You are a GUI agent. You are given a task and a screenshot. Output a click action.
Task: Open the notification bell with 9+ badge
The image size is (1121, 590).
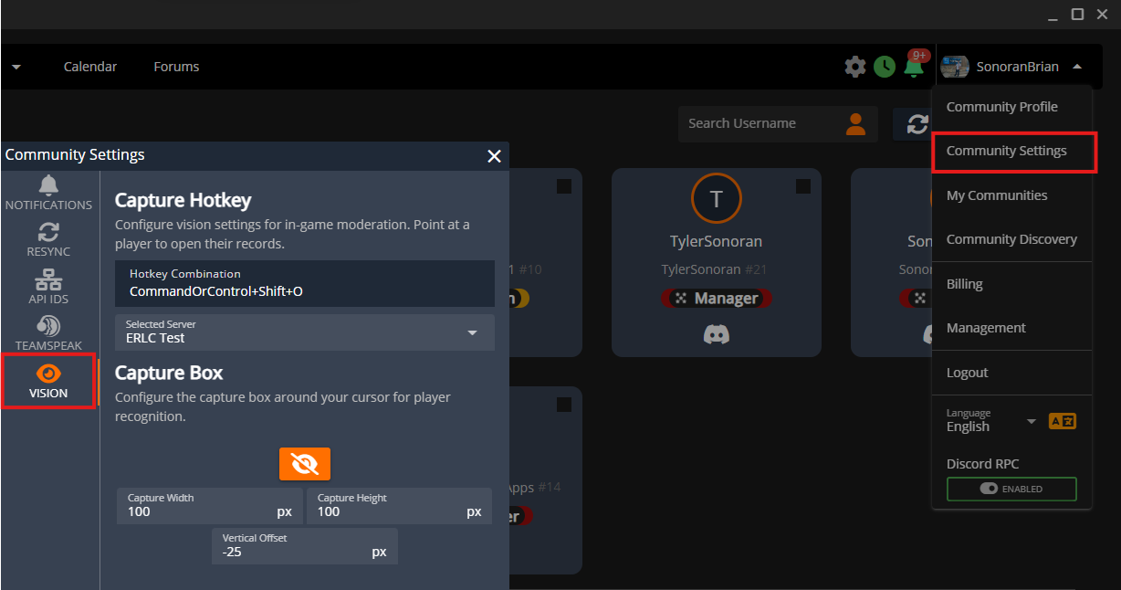coord(913,67)
